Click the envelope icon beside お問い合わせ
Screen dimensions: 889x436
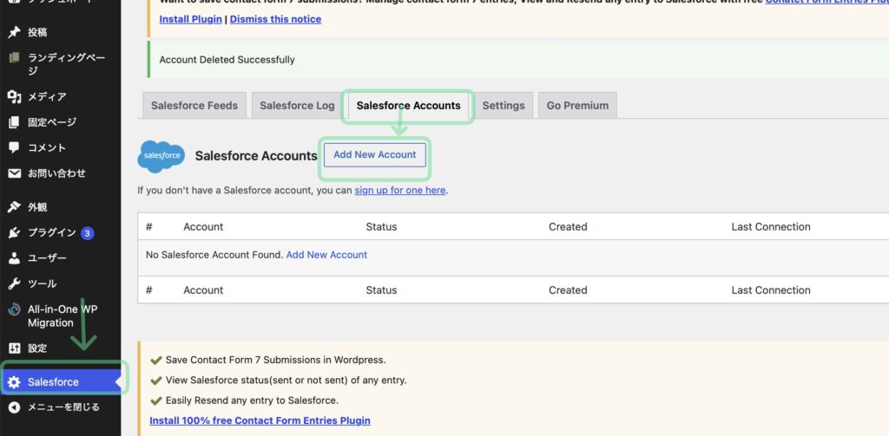point(14,173)
